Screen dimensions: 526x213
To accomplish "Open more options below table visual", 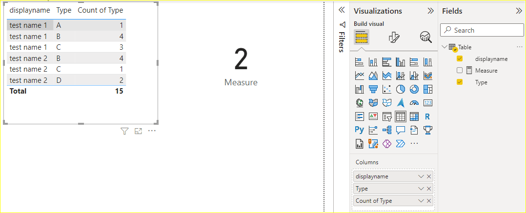I will 152,131.
